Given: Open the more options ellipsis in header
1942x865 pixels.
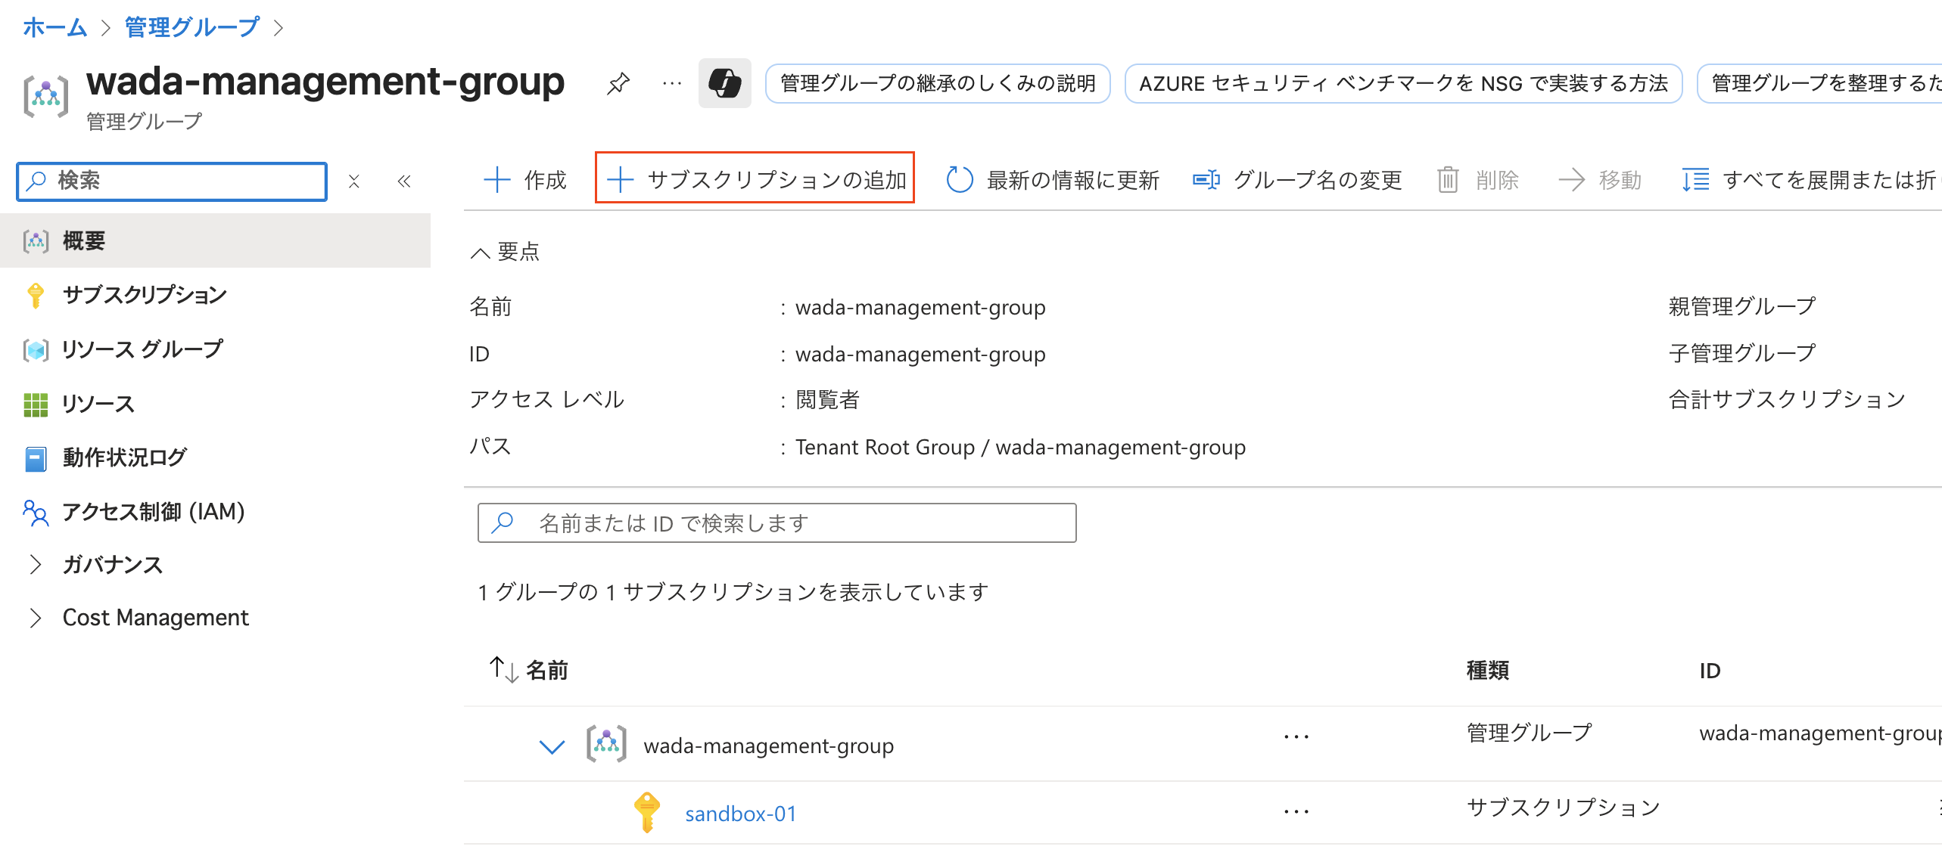Looking at the screenshot, I should [672, 83].
